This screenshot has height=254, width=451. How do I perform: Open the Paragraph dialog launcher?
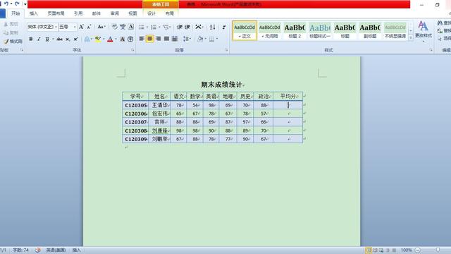[226, 50]
